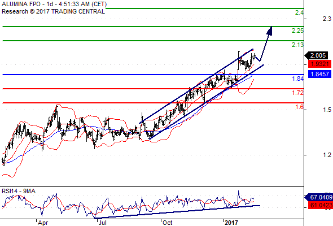Click the dark blue forecast arrow head
The image size is (333, 226).
(x=269, y=31)
